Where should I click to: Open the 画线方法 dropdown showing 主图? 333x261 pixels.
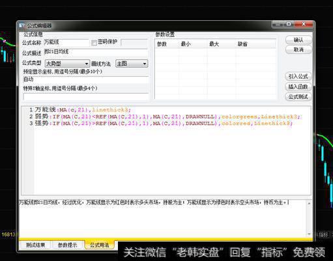click(132, 64)
